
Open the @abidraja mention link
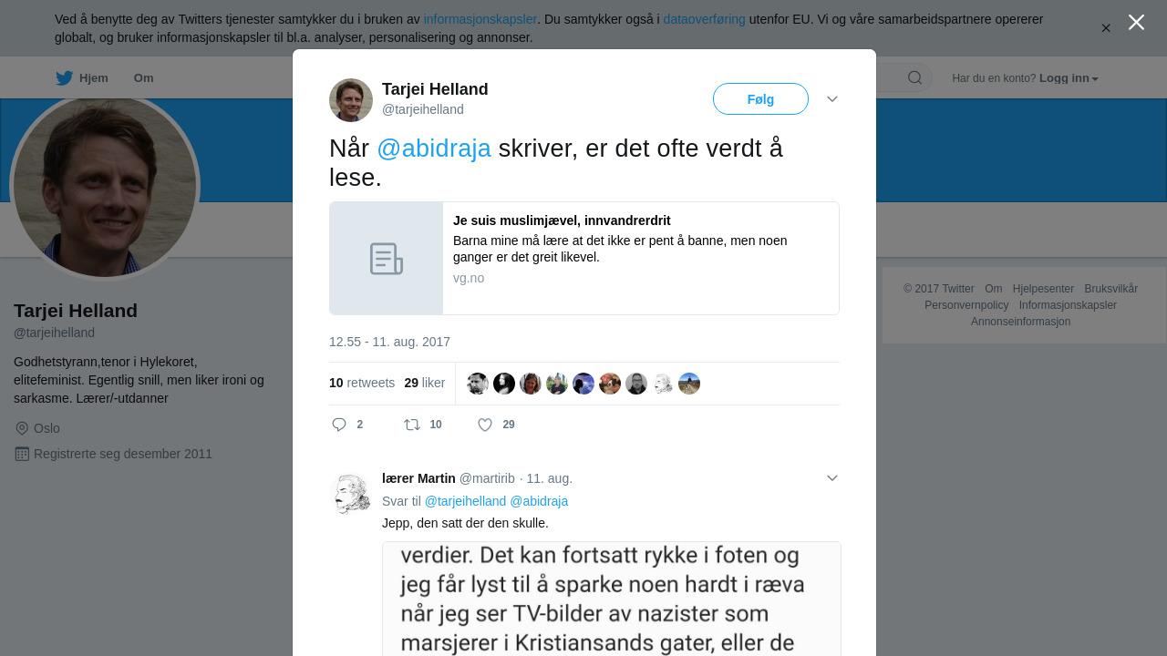point(434,149)
